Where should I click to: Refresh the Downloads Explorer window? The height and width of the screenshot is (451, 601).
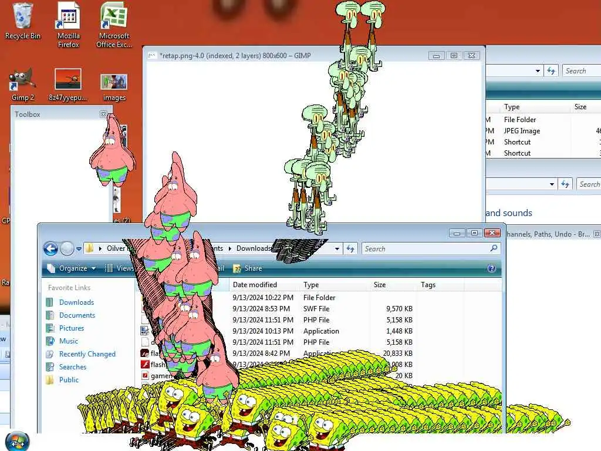[x=350, y=248]
